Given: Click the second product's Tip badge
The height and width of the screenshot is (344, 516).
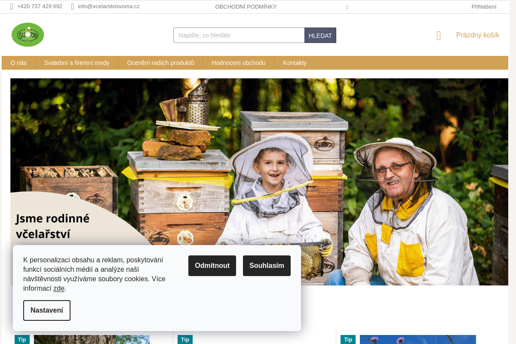Looking at the screenshot, I should click(185, 340).
